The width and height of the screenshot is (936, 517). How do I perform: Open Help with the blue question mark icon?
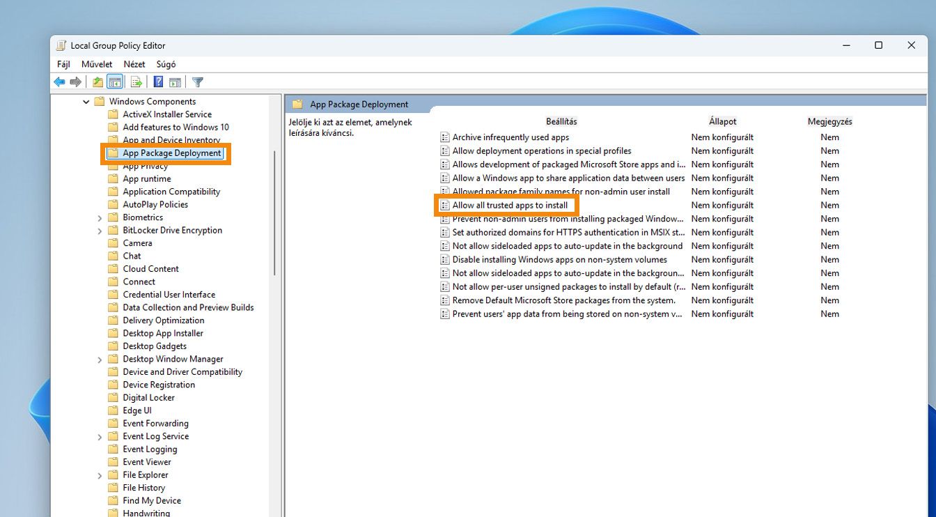(x=158, y=82)
